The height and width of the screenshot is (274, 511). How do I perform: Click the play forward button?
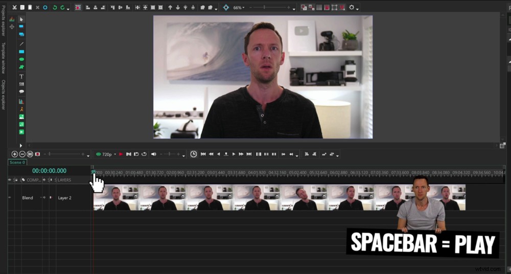pos(234,154)
